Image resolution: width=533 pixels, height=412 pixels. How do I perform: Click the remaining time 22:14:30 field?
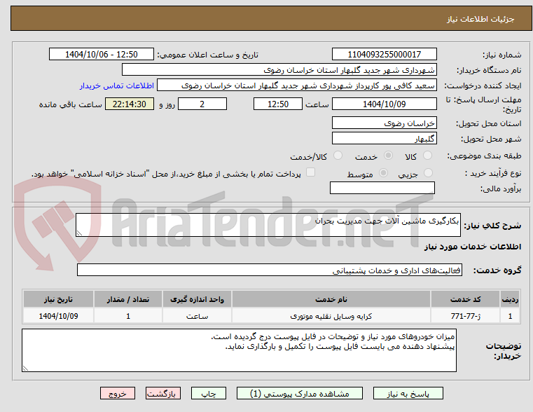tap(130, 104)
